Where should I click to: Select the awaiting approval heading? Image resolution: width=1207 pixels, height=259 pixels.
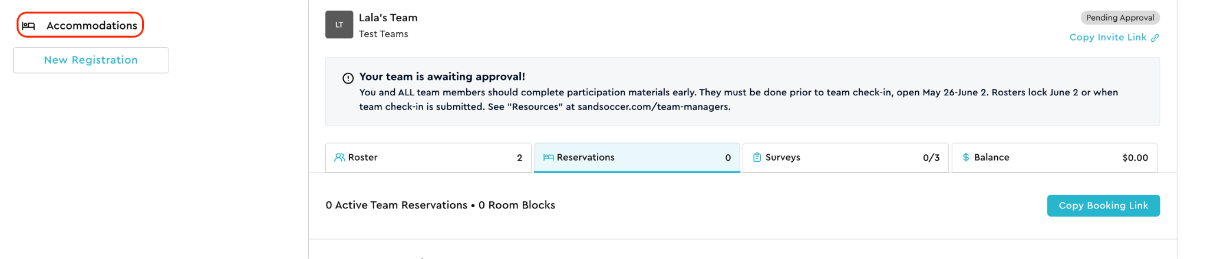pos(442,77)
